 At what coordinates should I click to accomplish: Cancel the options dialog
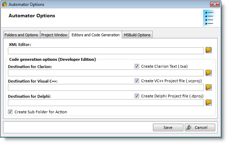pos(200,127)
